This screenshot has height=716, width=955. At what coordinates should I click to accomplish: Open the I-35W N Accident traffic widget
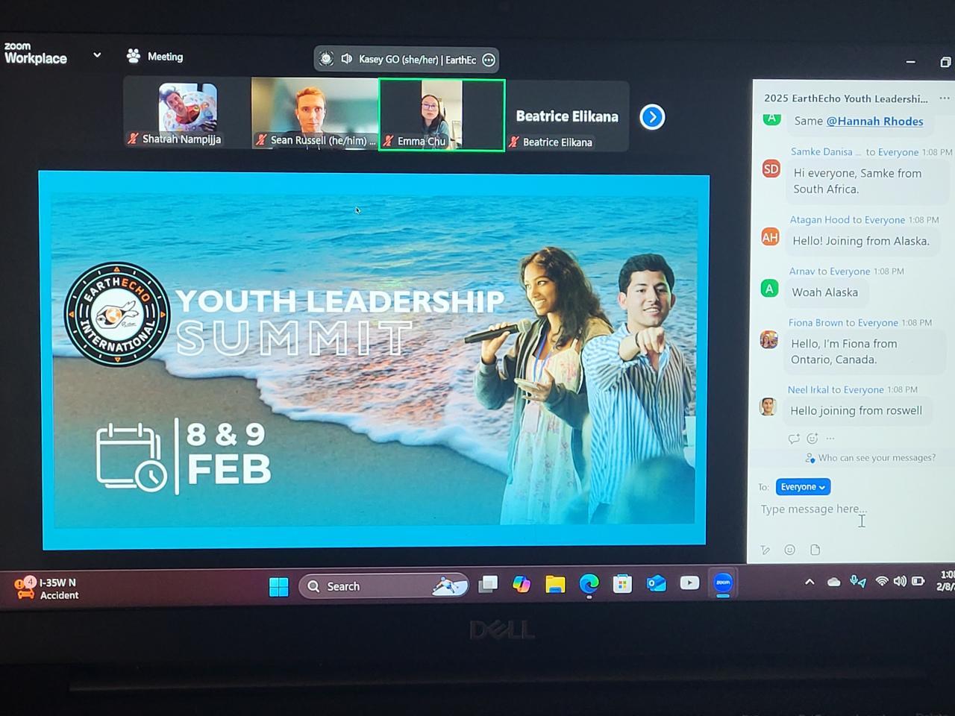coord(46,588)
